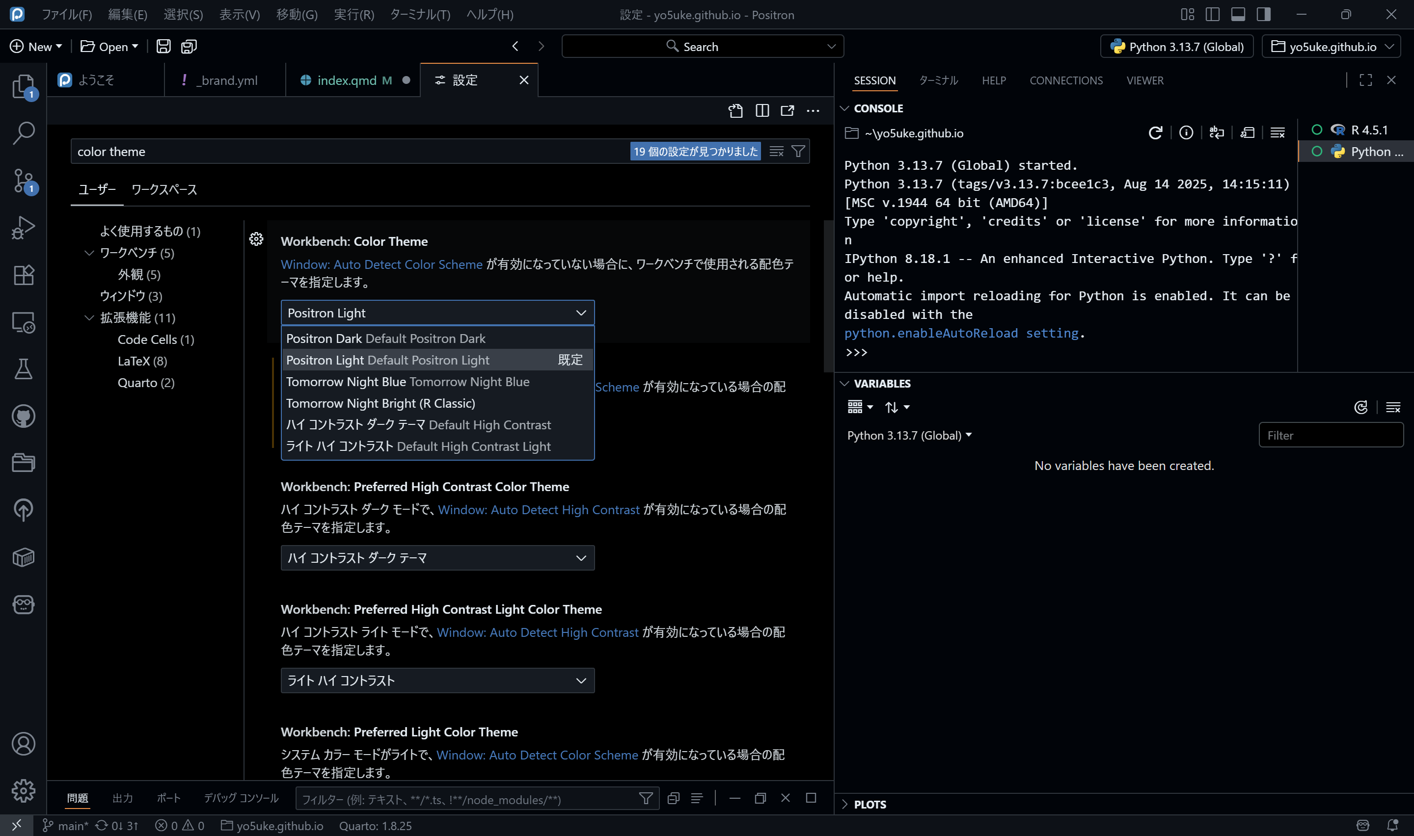Click Open Settings (JSON) icon in editor toolbar
This screenshot has width=1414, height=836.
tap(735, 110)
